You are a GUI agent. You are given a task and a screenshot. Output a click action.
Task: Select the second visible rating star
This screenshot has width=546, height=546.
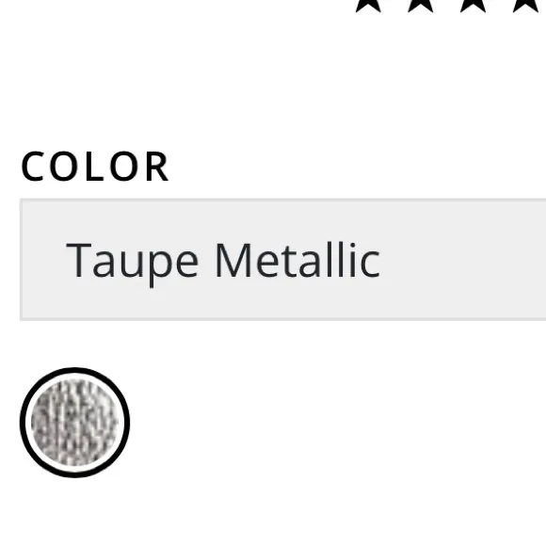(x=420, y=6)
